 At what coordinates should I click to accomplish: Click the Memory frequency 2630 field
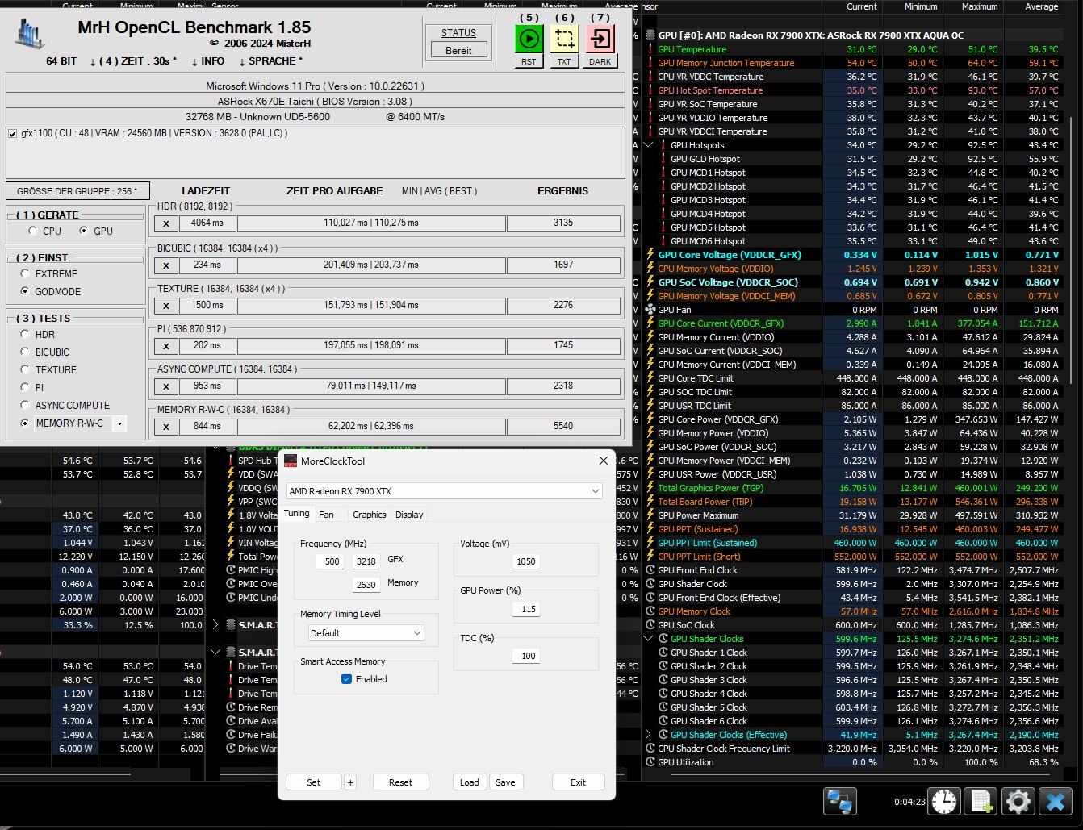pos(366,585)
